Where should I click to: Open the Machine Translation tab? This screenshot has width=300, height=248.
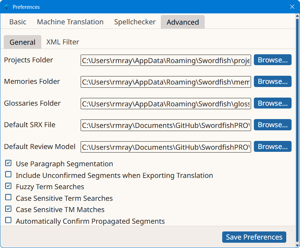pos(70,22)
